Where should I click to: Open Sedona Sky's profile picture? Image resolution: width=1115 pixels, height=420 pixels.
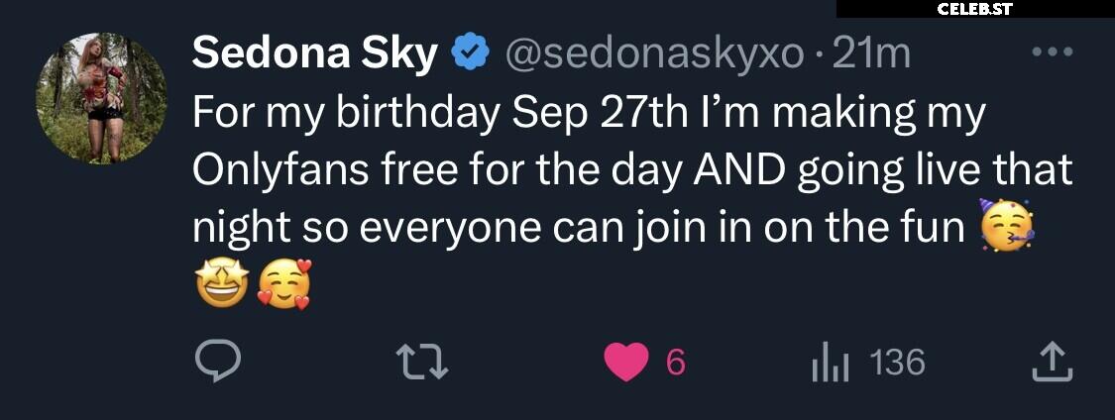click(x=102, y=98)
